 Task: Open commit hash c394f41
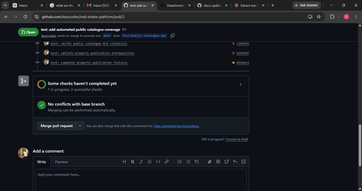[x=243, y=43]
